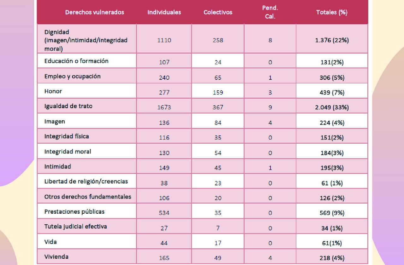Screen dimensions: 404x265
Task: Select the 'Tutela judicial efectiva' row label
Action: click(x=75, y=227)
